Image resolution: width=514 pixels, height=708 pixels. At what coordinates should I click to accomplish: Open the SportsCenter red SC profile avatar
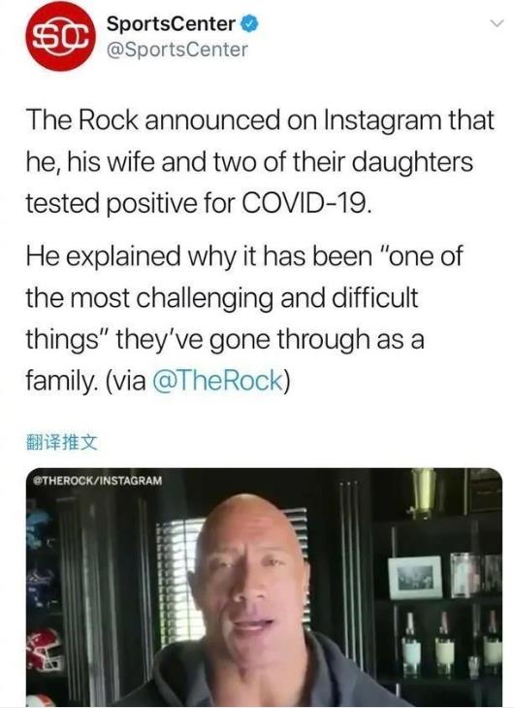point(61,37)
